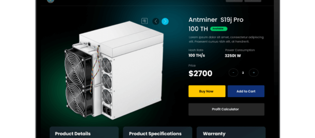Click the blue Add to Cart button
315x138 pixels.
click(246, 91)
